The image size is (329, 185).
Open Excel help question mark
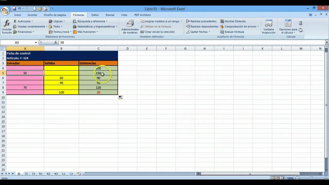click(x=311, y=15)
